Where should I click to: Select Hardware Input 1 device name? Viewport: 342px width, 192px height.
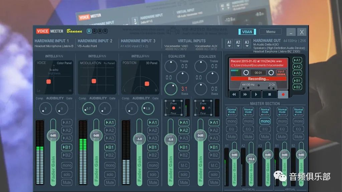pos(54,46)
